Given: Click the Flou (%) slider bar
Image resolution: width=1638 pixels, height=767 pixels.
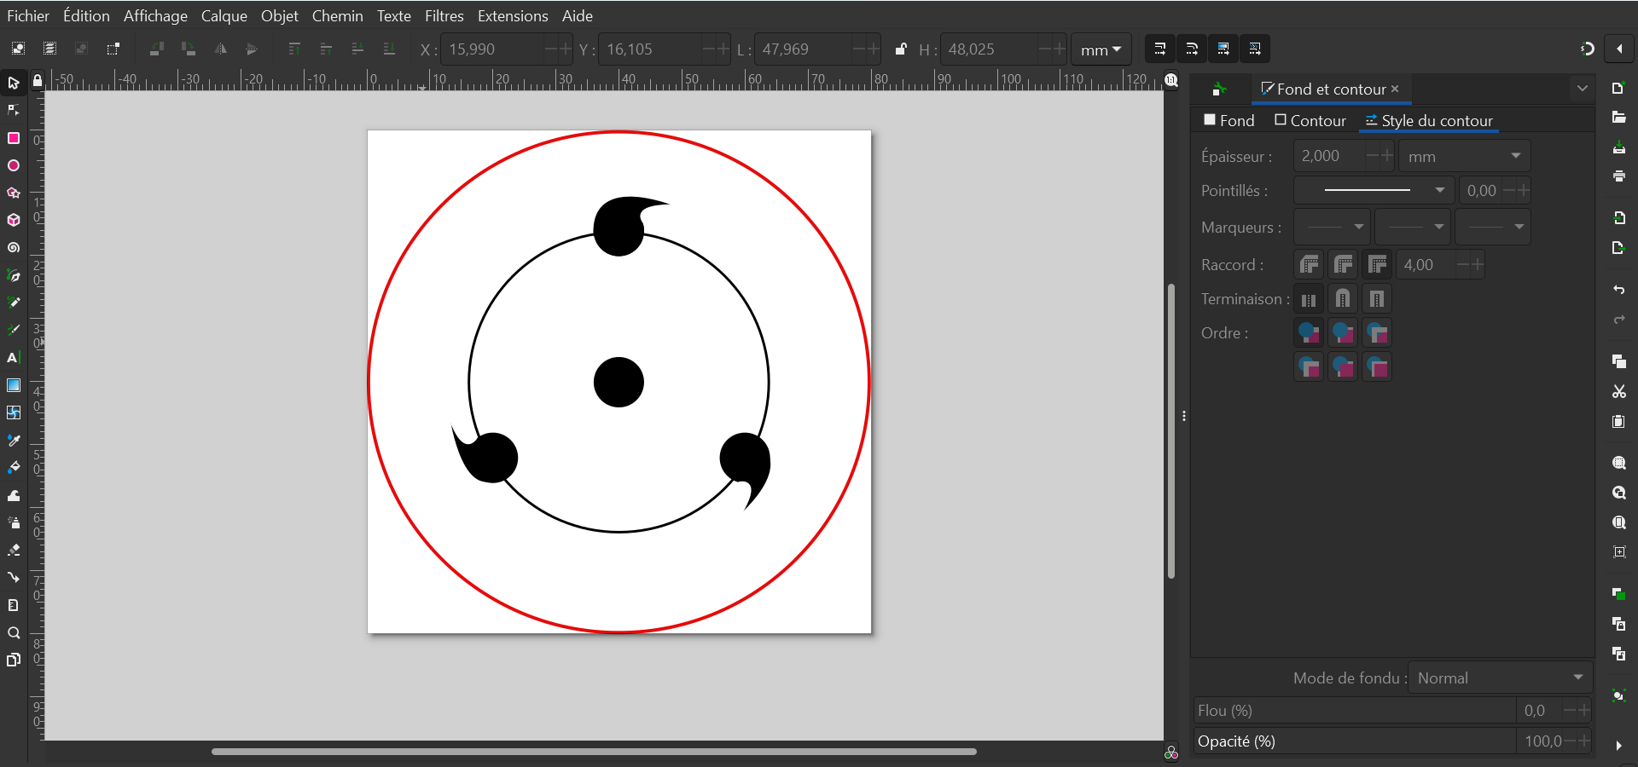Looking at the screenshot, I should (1354, 710).
